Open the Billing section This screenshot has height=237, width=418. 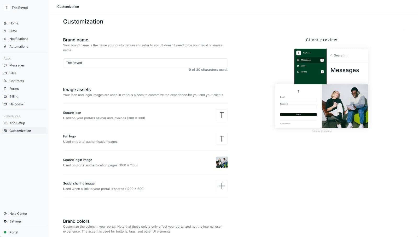point(14,96)
